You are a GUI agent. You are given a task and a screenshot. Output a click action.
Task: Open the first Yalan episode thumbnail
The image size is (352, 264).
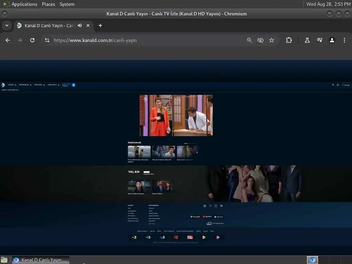[139, 186]
